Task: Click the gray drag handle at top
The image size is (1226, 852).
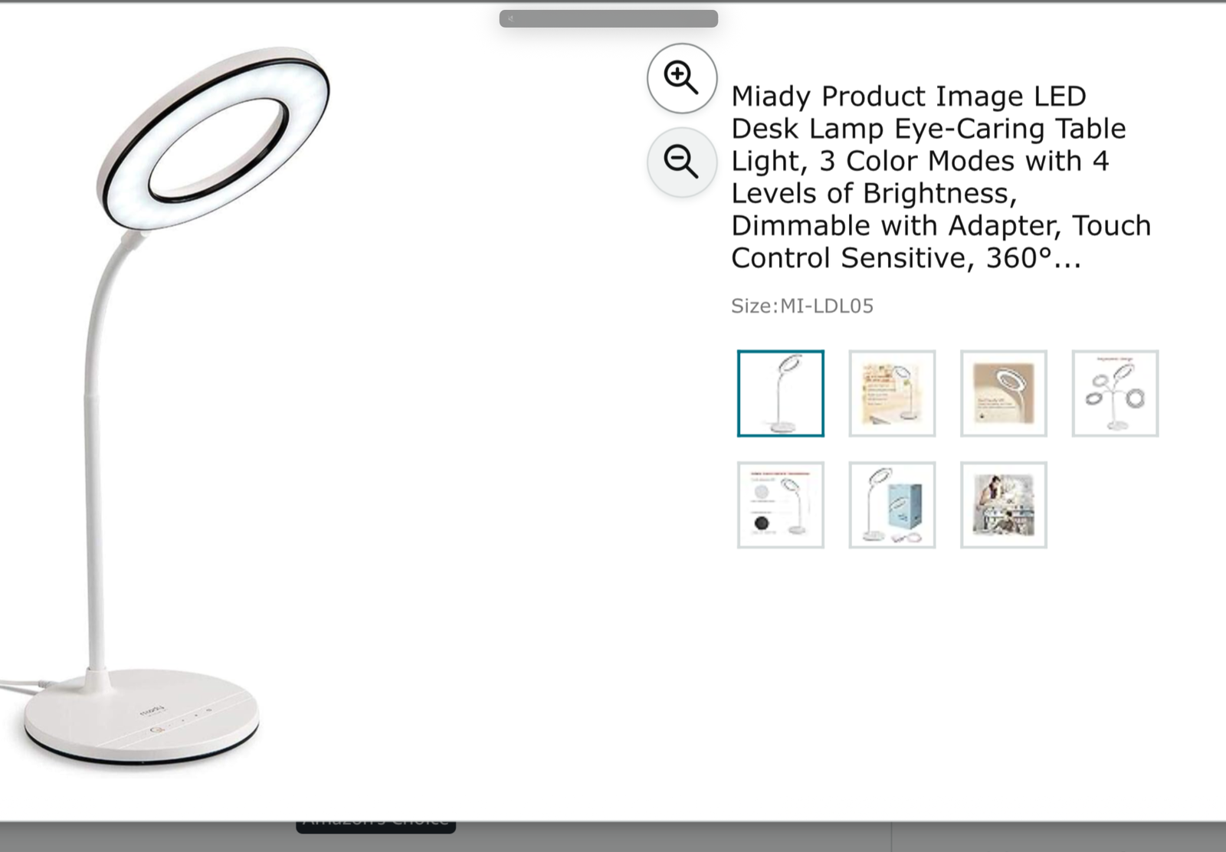Action: [608, 18]
